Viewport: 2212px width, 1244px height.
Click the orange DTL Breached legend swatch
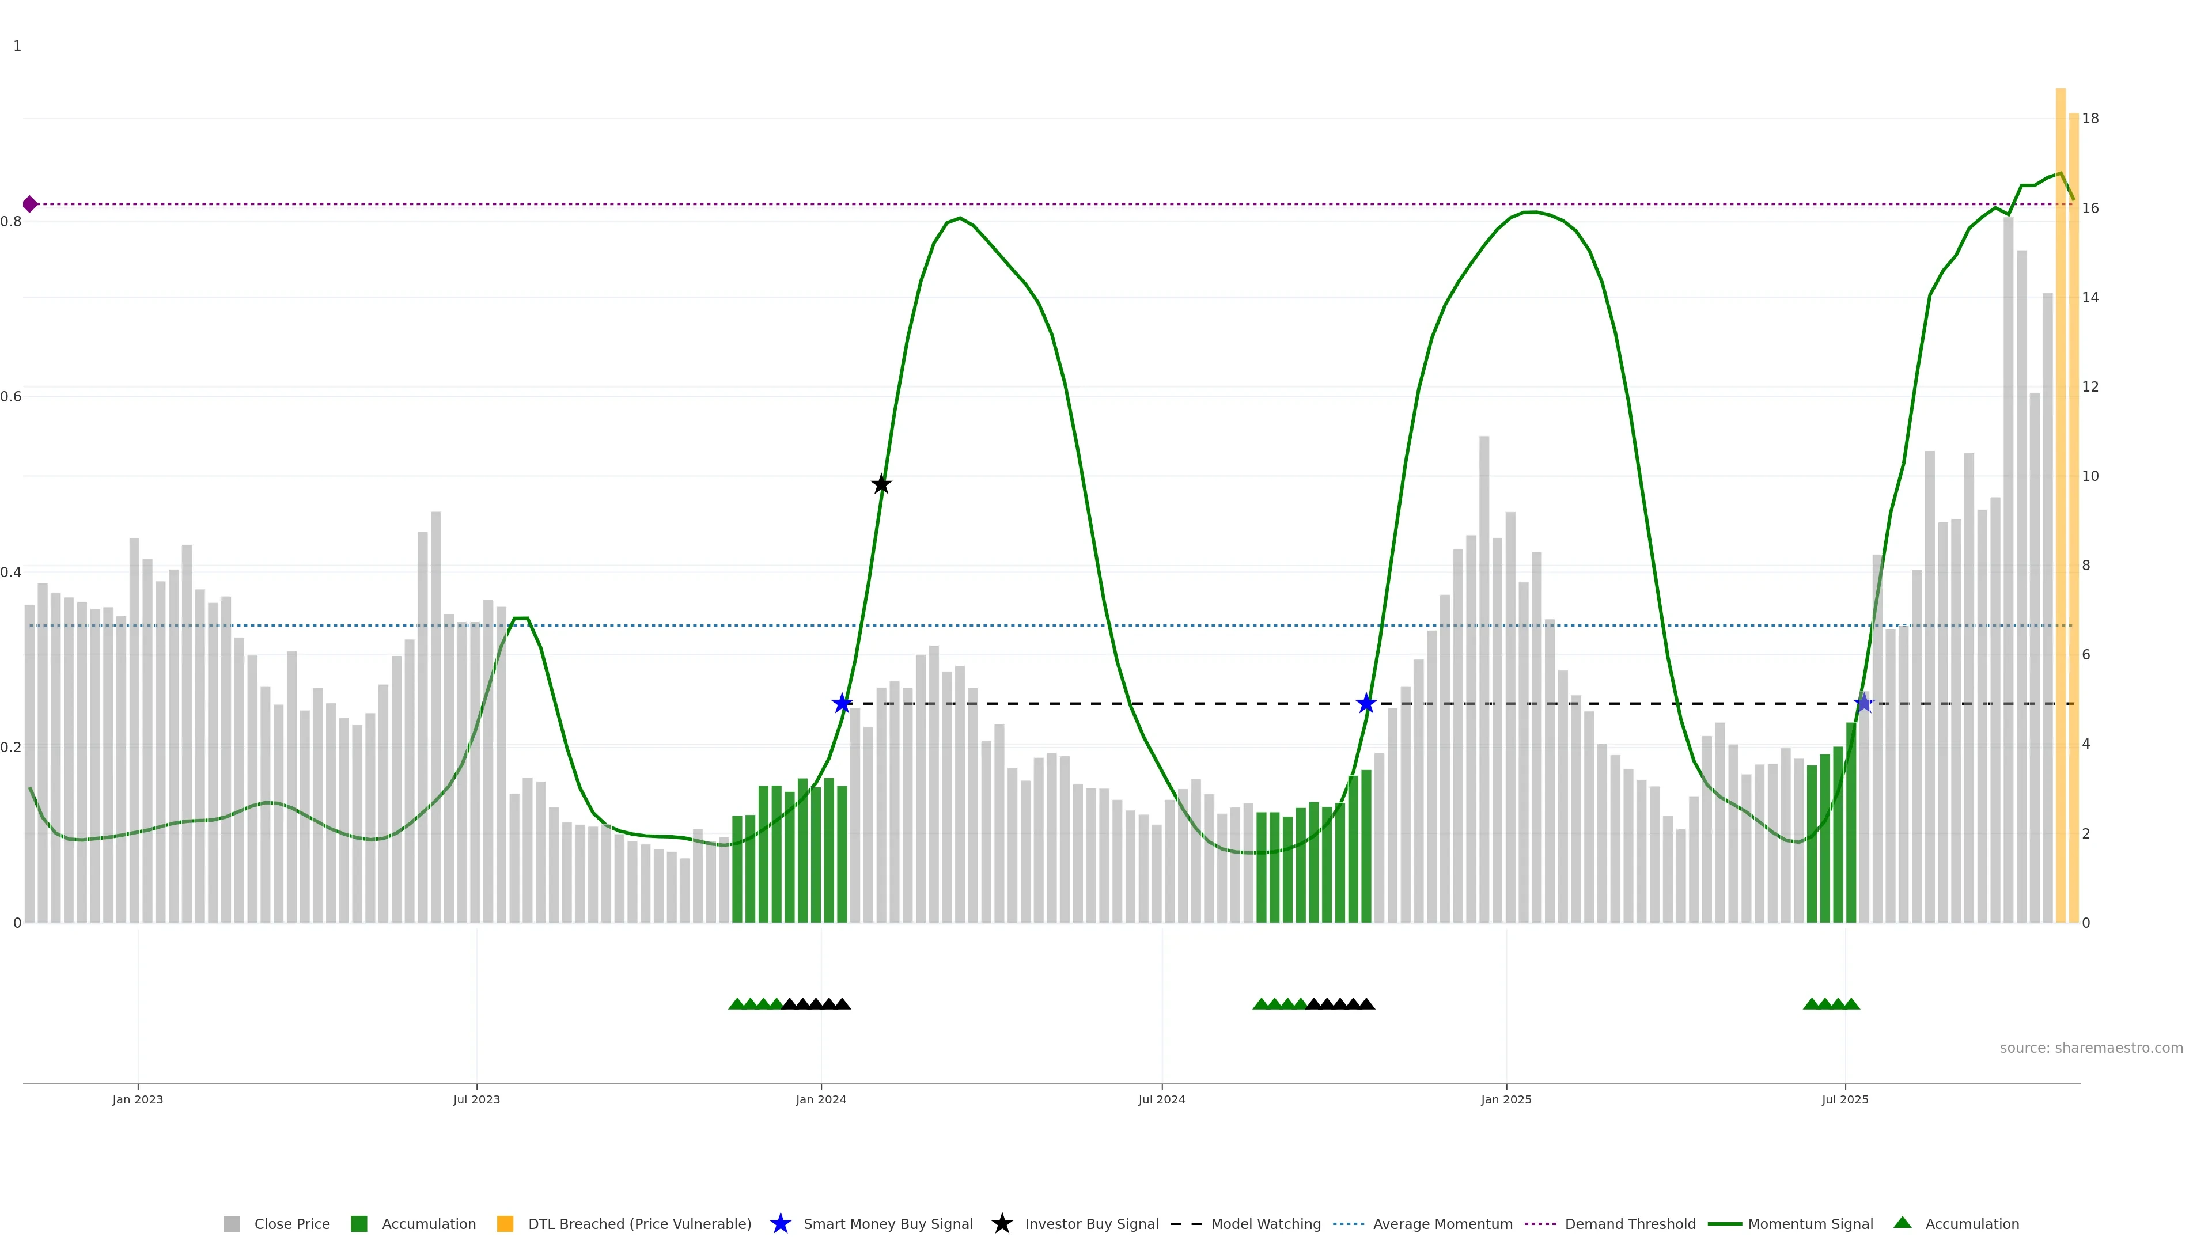(x=506, y=1224)
